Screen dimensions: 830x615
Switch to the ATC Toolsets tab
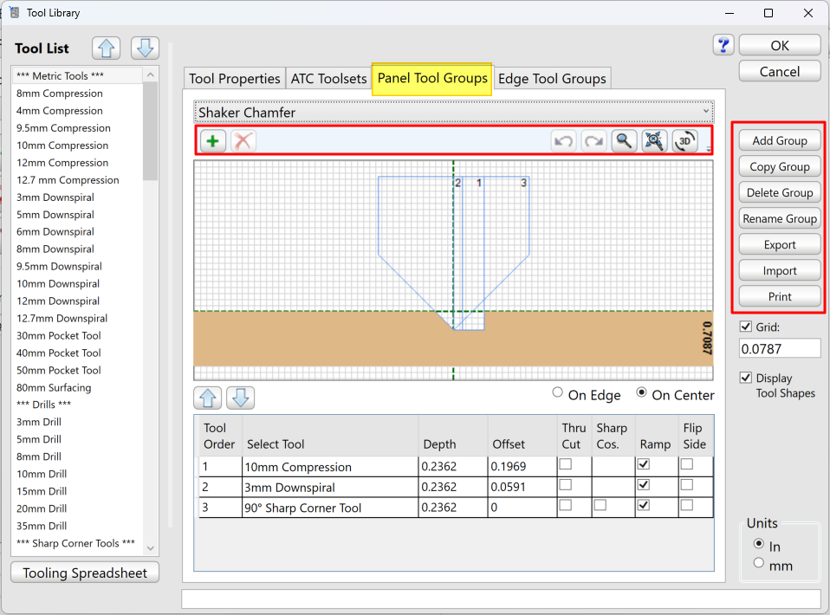[x=328, y=79]
